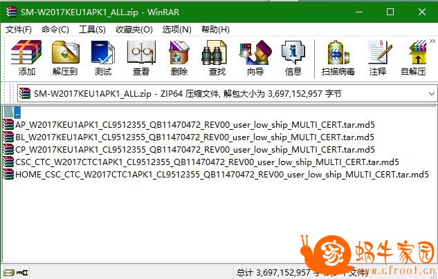Expand the toolbar overflow chevron
The height and width of the screenshot is (279, 438).
432,41
